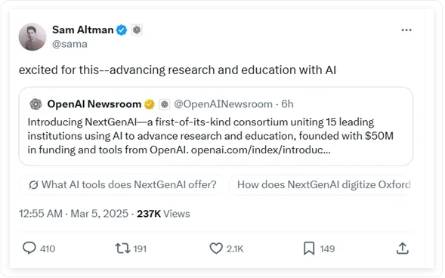Ask Grok 'What AI tools does NextGenAI offer?'
Image resolution: width=445 pixels, height=278 pixels.
(122, 184)
